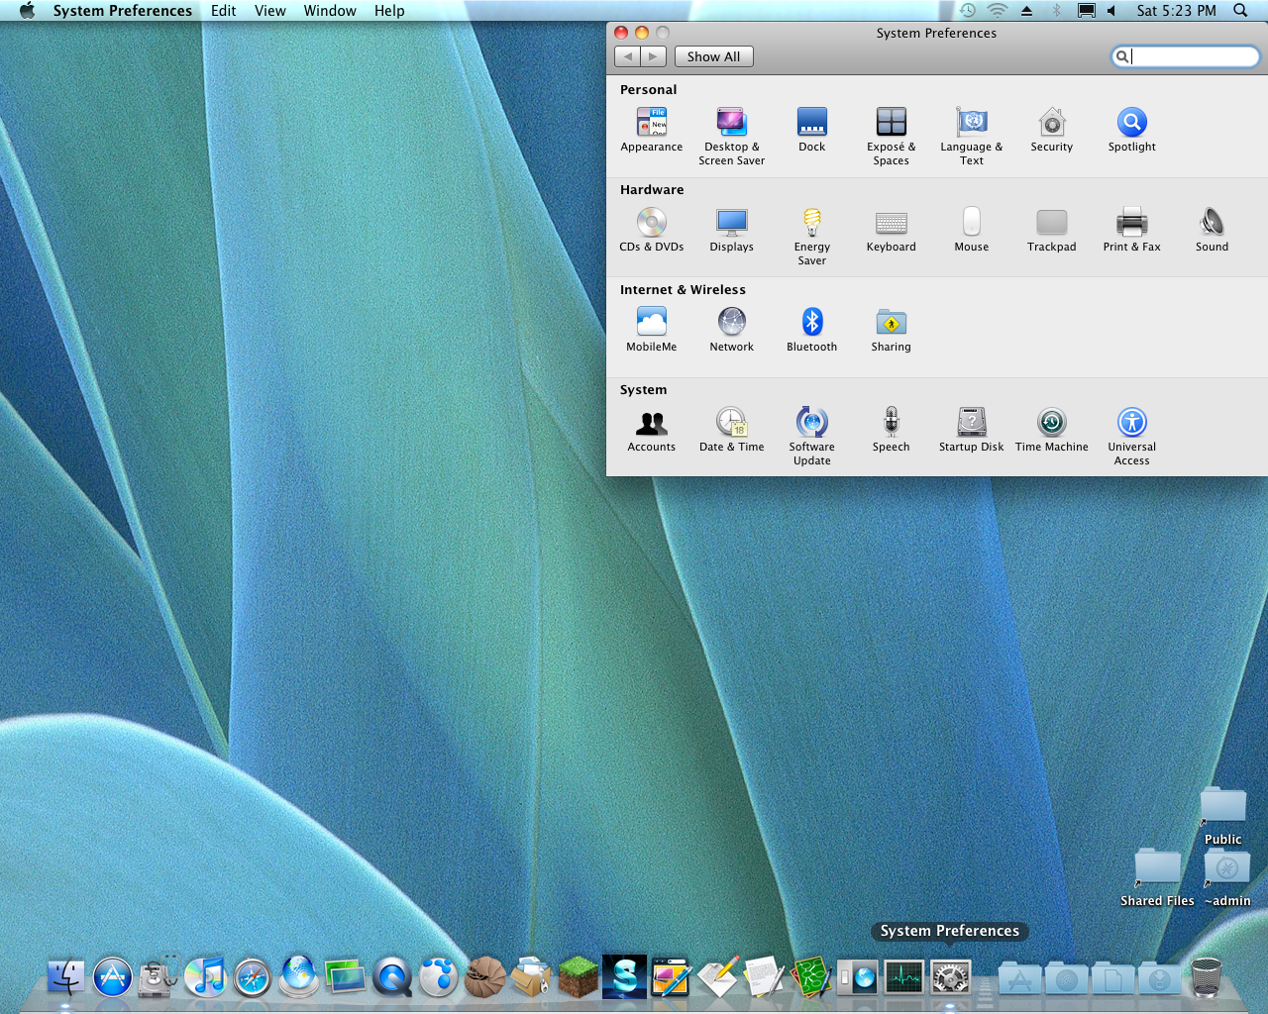Open the Security preference pane
Screen dimensions: 1268x1014
pos(1051,130)
